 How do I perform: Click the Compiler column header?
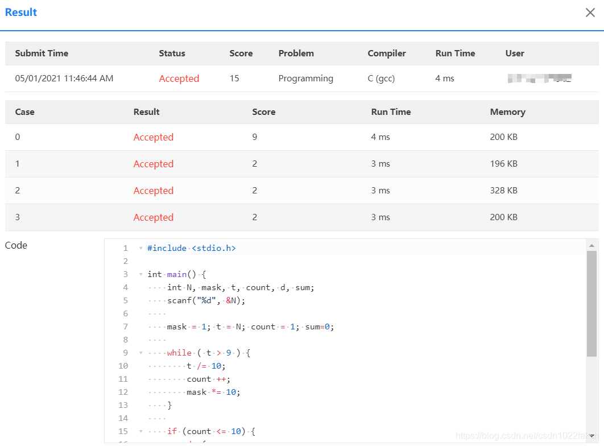click(x=387, y=53)
